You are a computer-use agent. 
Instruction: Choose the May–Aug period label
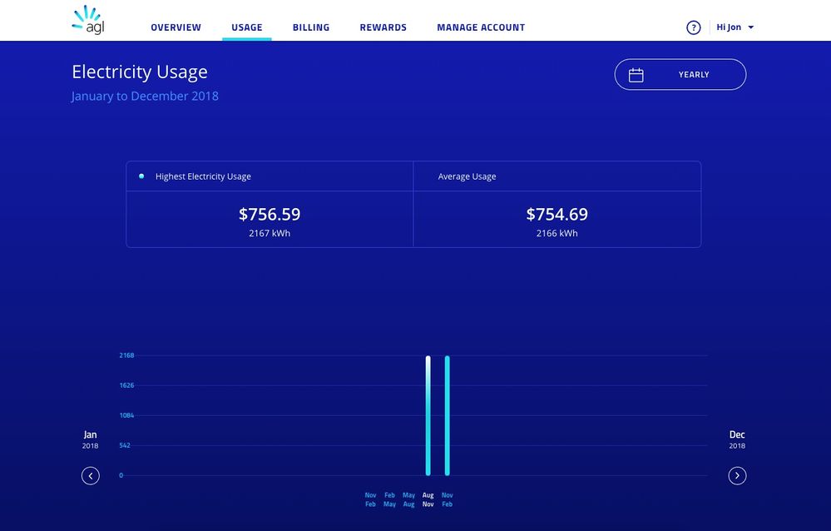pos(408,499)
